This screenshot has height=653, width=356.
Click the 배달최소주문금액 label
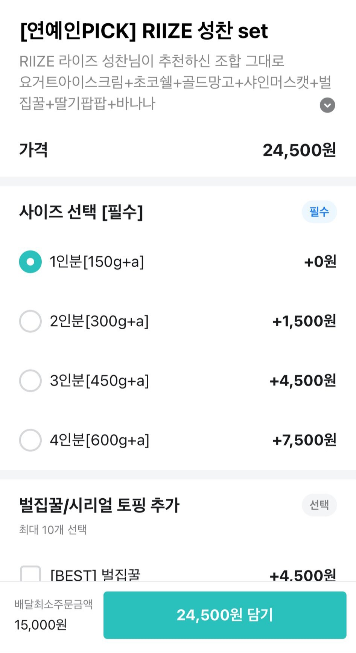[53, 604]
